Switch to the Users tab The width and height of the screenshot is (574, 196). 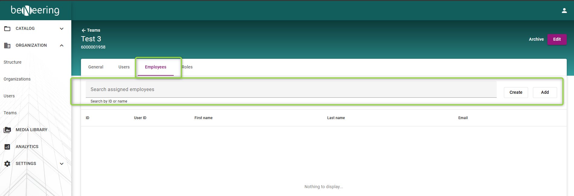(x=124, y=67)
